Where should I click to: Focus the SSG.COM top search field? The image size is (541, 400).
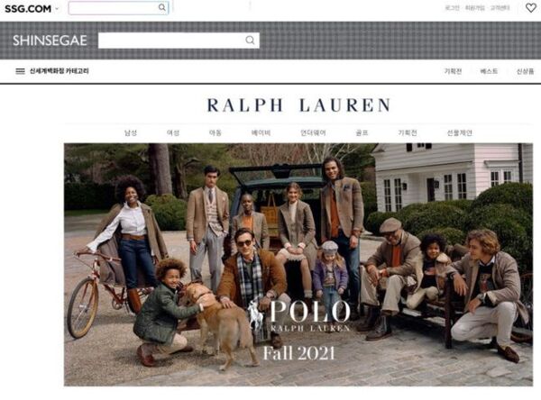pyautogui.click(x=118, y=8)
